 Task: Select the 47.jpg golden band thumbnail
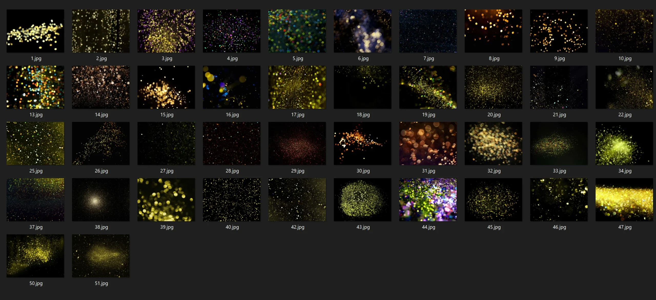tap(624, 200)
